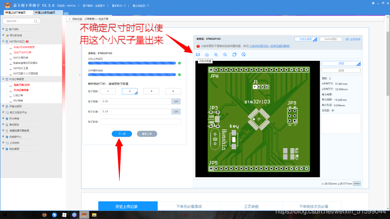Click the rotate icon in preview toolbar
Viewport: 390px width, 219px height.
243,55
